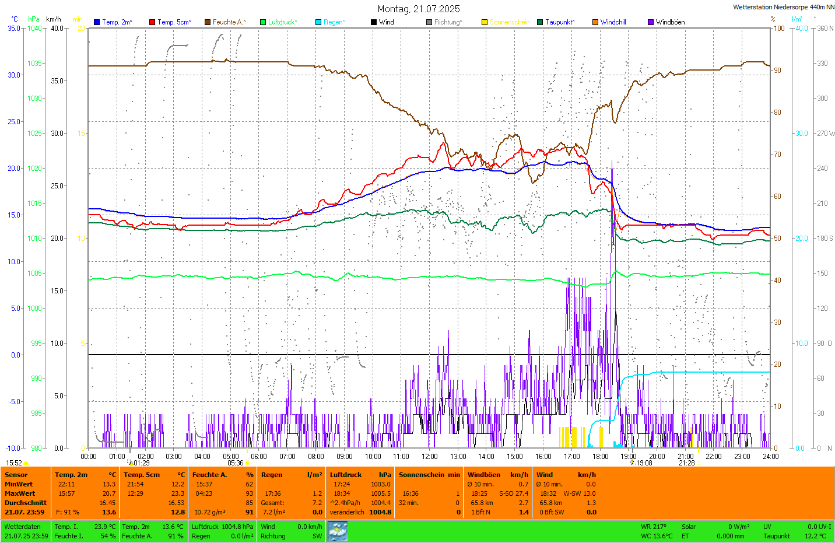The width and height of the screenshot is (835, 543).
Task: Click the Luftdruck column header in table
Action: pos(346,475)
